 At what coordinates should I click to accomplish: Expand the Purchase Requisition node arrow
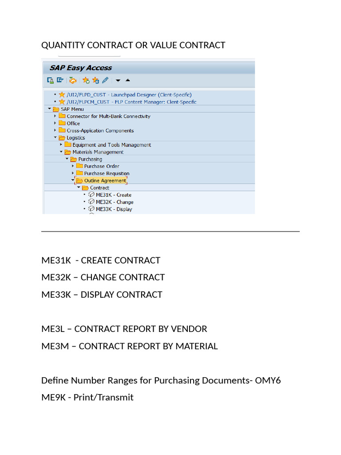(x=72, y=173)
